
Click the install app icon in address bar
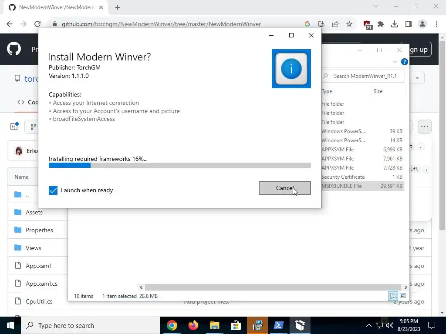(x=321, y=24)
